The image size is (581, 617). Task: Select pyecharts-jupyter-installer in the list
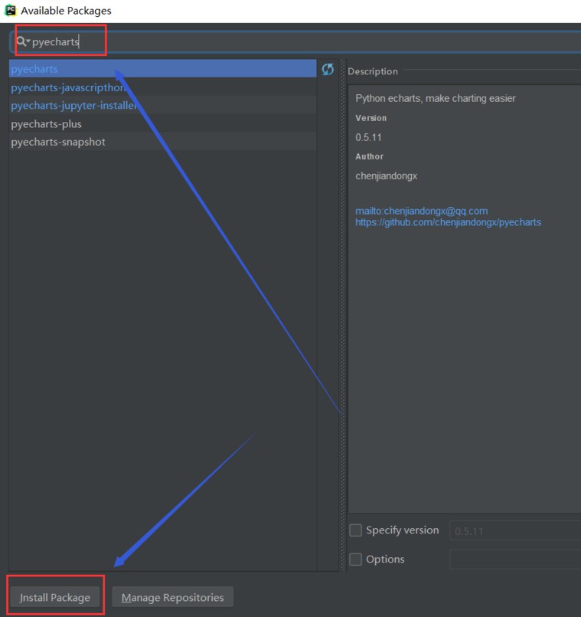163,106
